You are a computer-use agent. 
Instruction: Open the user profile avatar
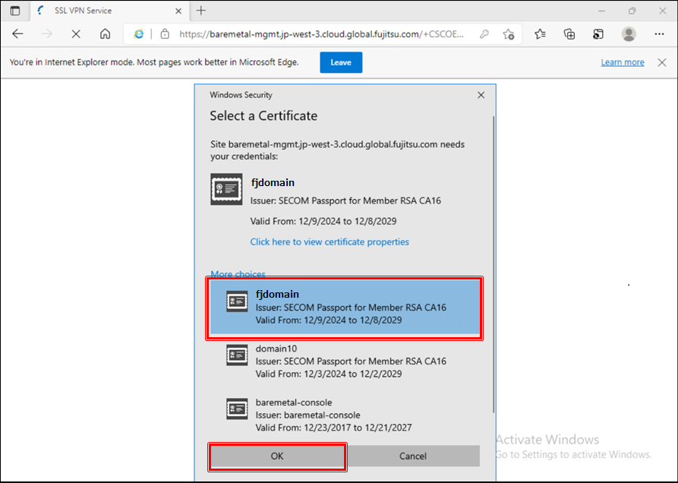point(629,33)
